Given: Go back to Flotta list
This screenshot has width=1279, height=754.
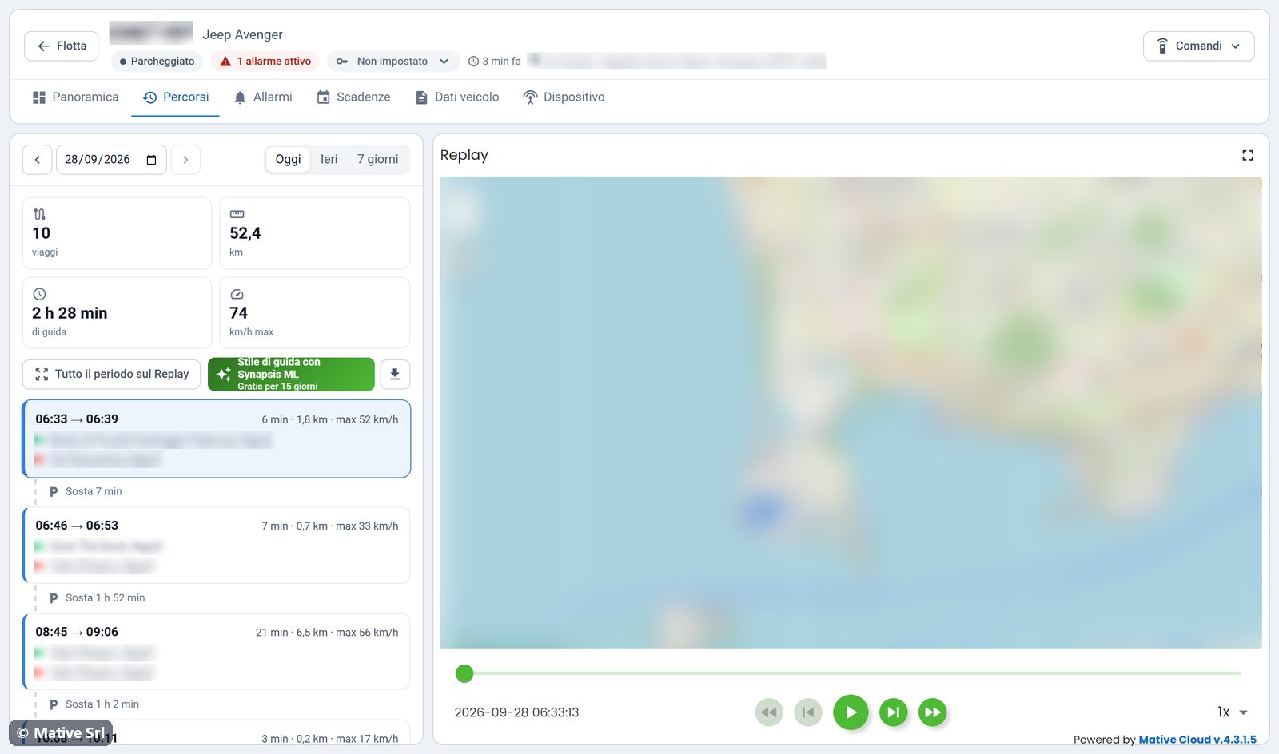Looking at the screenshot, I should coord(62,46).
